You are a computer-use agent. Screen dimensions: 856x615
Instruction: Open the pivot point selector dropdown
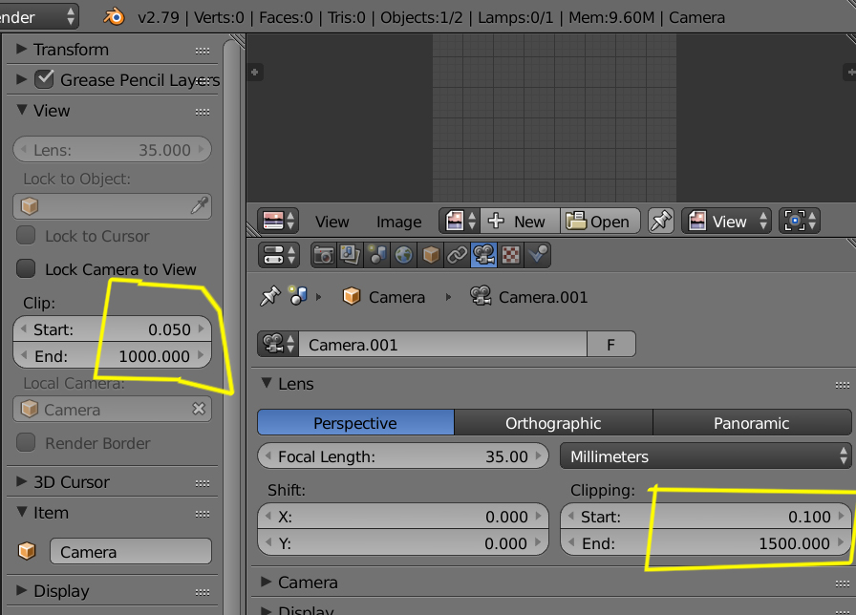click(800, 221)
